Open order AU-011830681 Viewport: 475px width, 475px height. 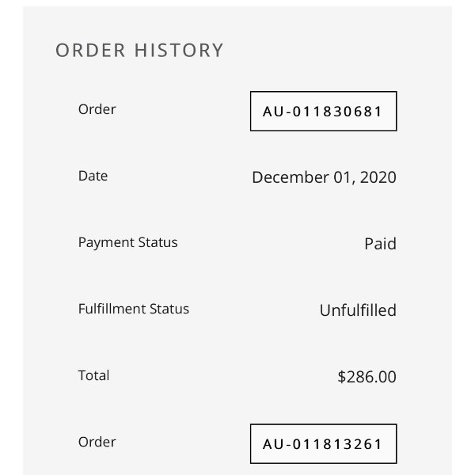click(x=323, y=112)
